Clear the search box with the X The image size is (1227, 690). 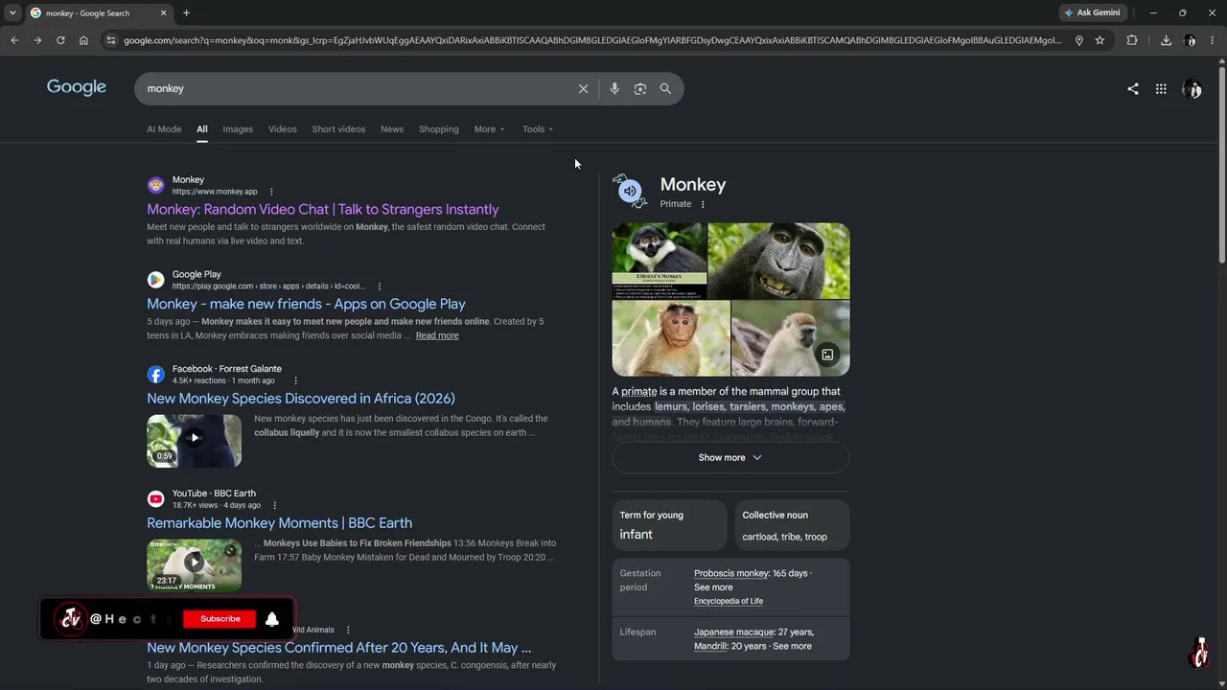click(x=583, y=88)
